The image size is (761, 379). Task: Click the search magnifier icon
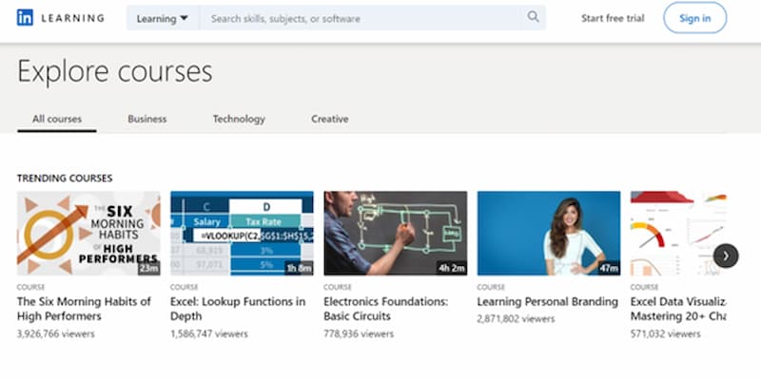click(533, 17)
